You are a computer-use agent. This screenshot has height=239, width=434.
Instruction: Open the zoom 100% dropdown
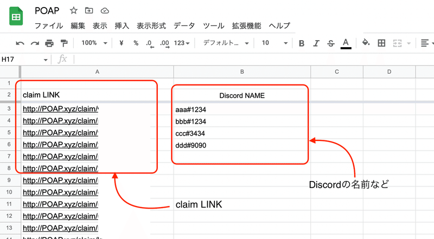pos(94,43)
